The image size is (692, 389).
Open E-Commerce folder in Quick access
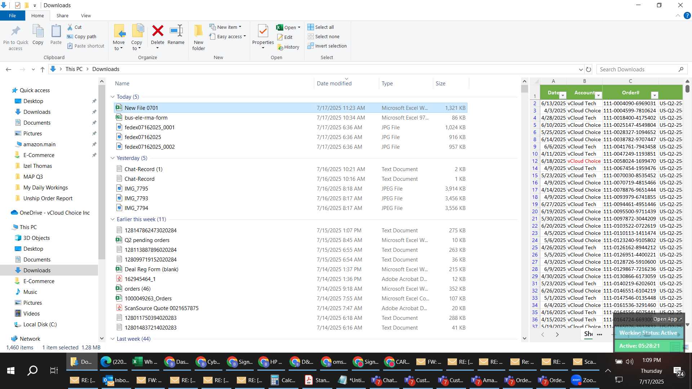tap(39, 155)
